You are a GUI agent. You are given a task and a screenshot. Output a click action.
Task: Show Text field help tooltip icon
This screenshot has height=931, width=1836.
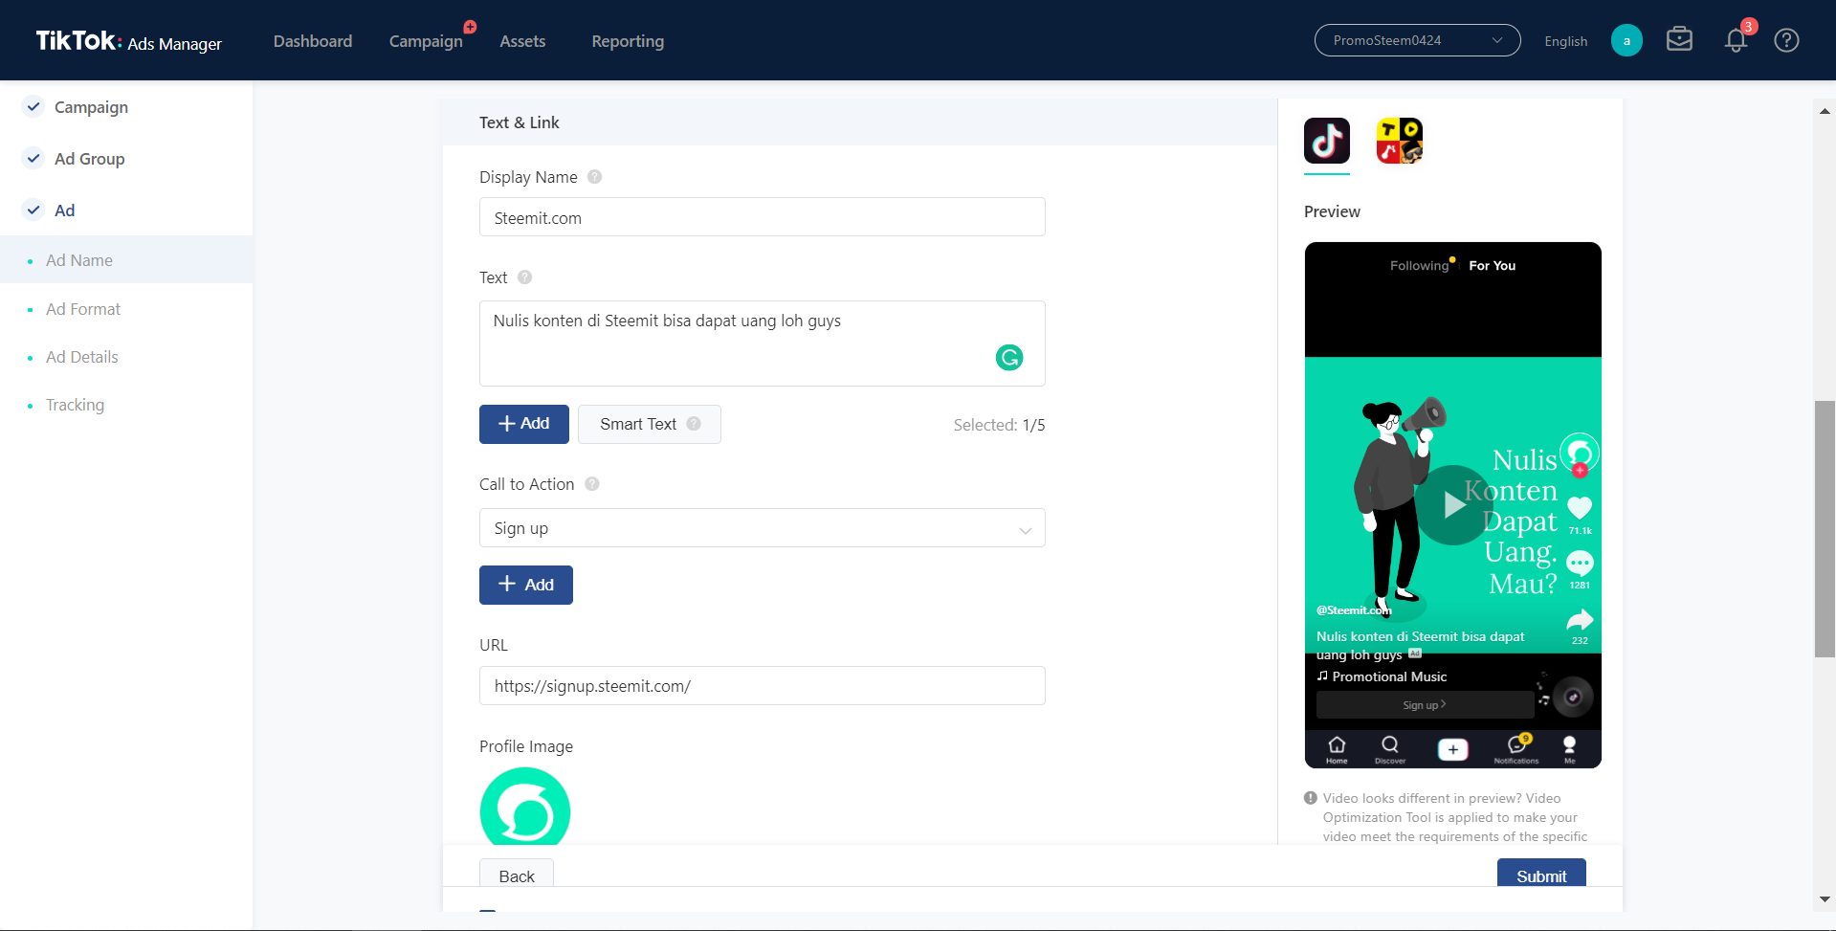[524, 277]
